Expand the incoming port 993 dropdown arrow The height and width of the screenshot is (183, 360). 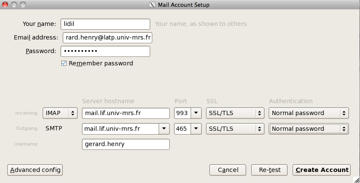pos(196,113)
